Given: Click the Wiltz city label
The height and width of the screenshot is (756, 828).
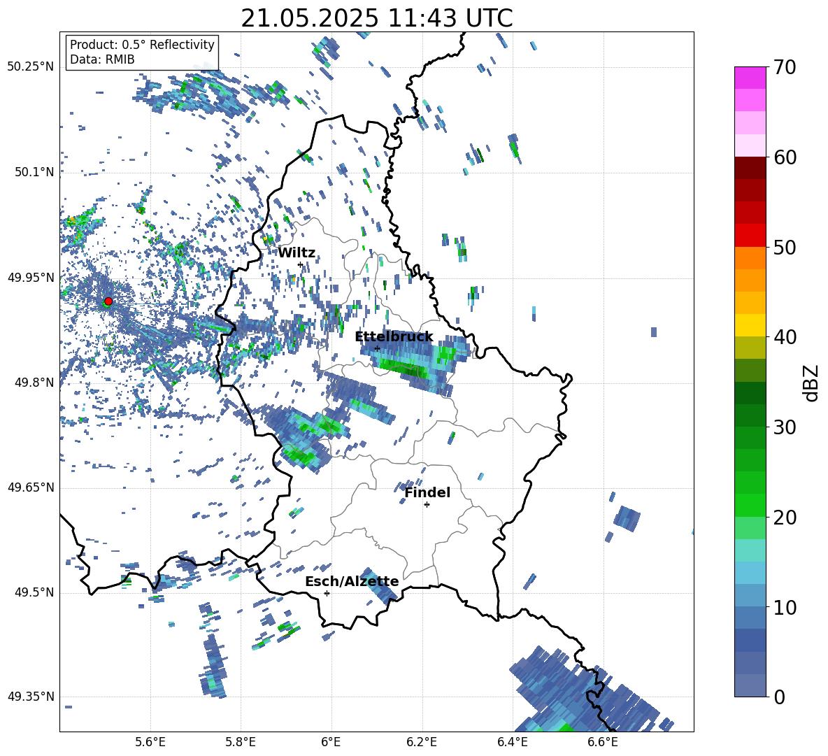Looking at the screenshot, I should point(297,252).
